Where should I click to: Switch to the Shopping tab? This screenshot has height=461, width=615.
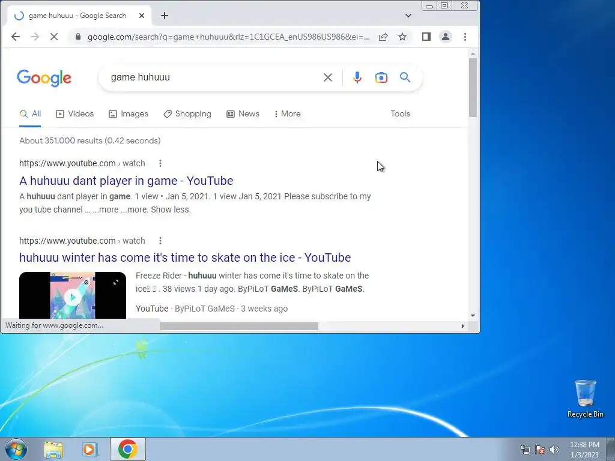click(187, 113)
